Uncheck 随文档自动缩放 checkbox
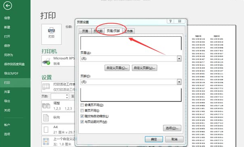 tap(82, 116)
